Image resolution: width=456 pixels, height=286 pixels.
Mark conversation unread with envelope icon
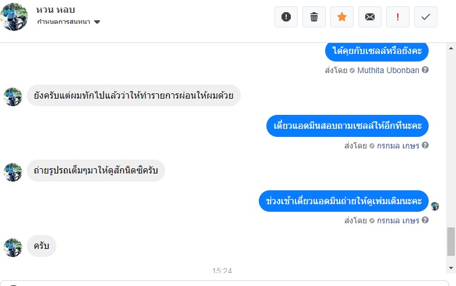pyautogui.click(x=370, y=17)
